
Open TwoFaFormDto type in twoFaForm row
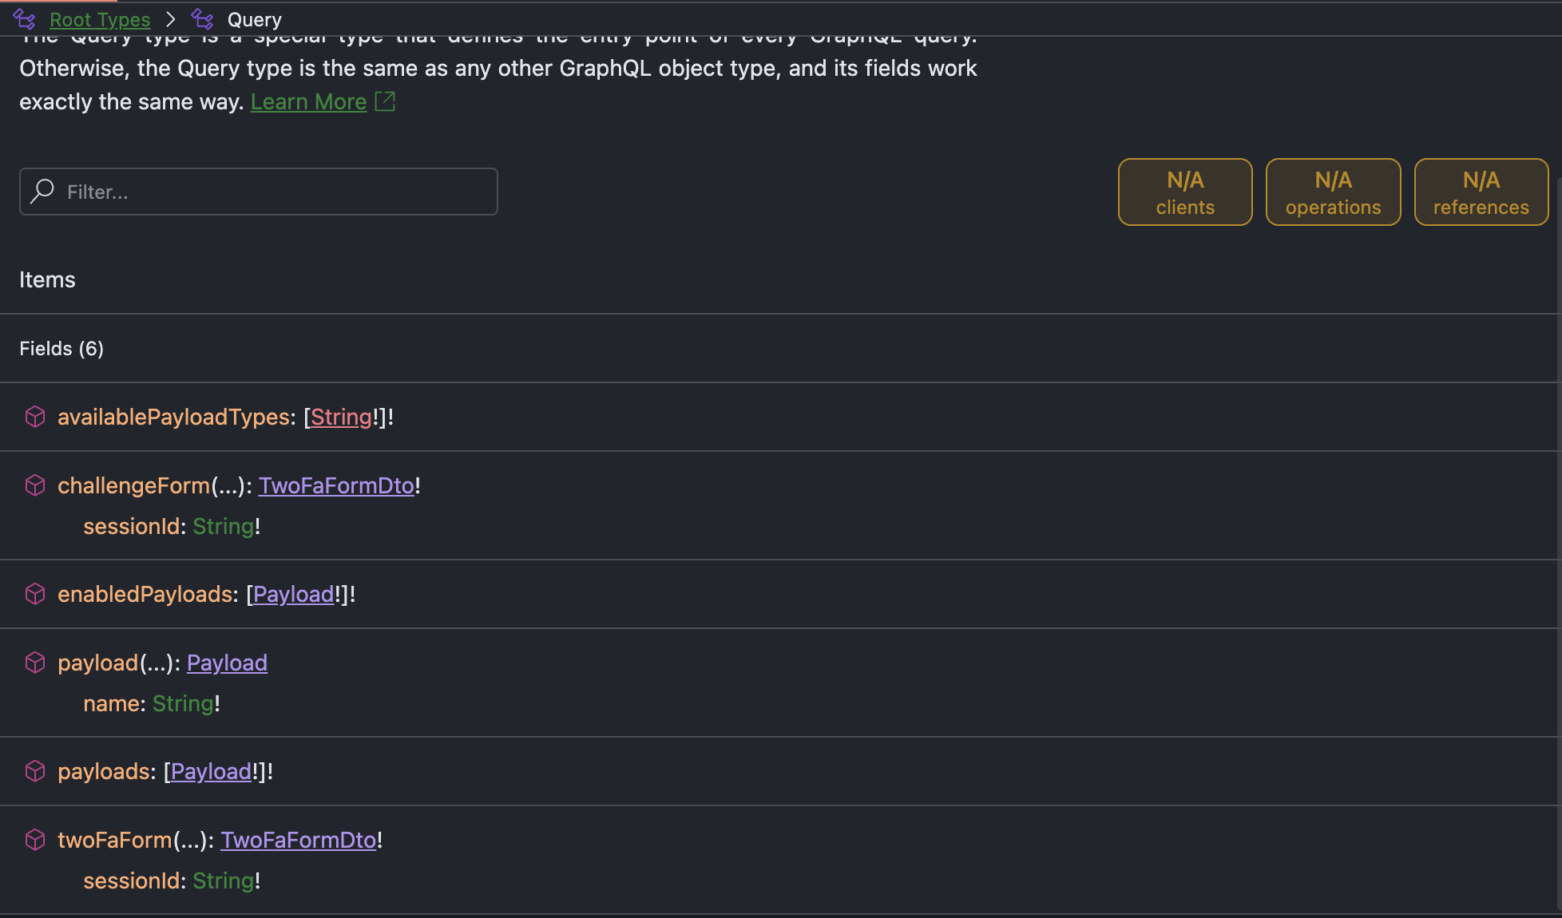point(298,840)
